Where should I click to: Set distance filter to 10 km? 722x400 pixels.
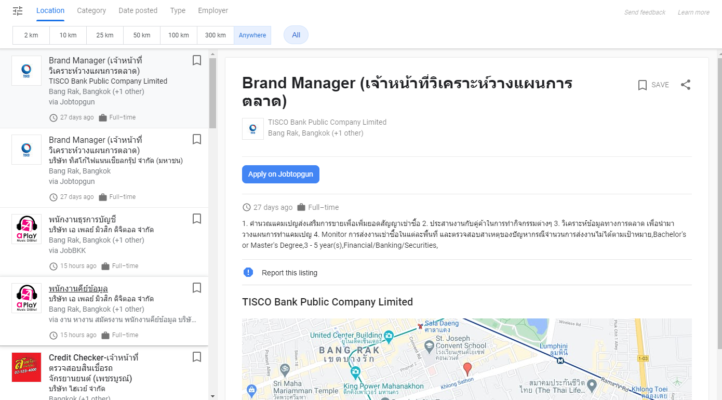(x=68, y=35)
